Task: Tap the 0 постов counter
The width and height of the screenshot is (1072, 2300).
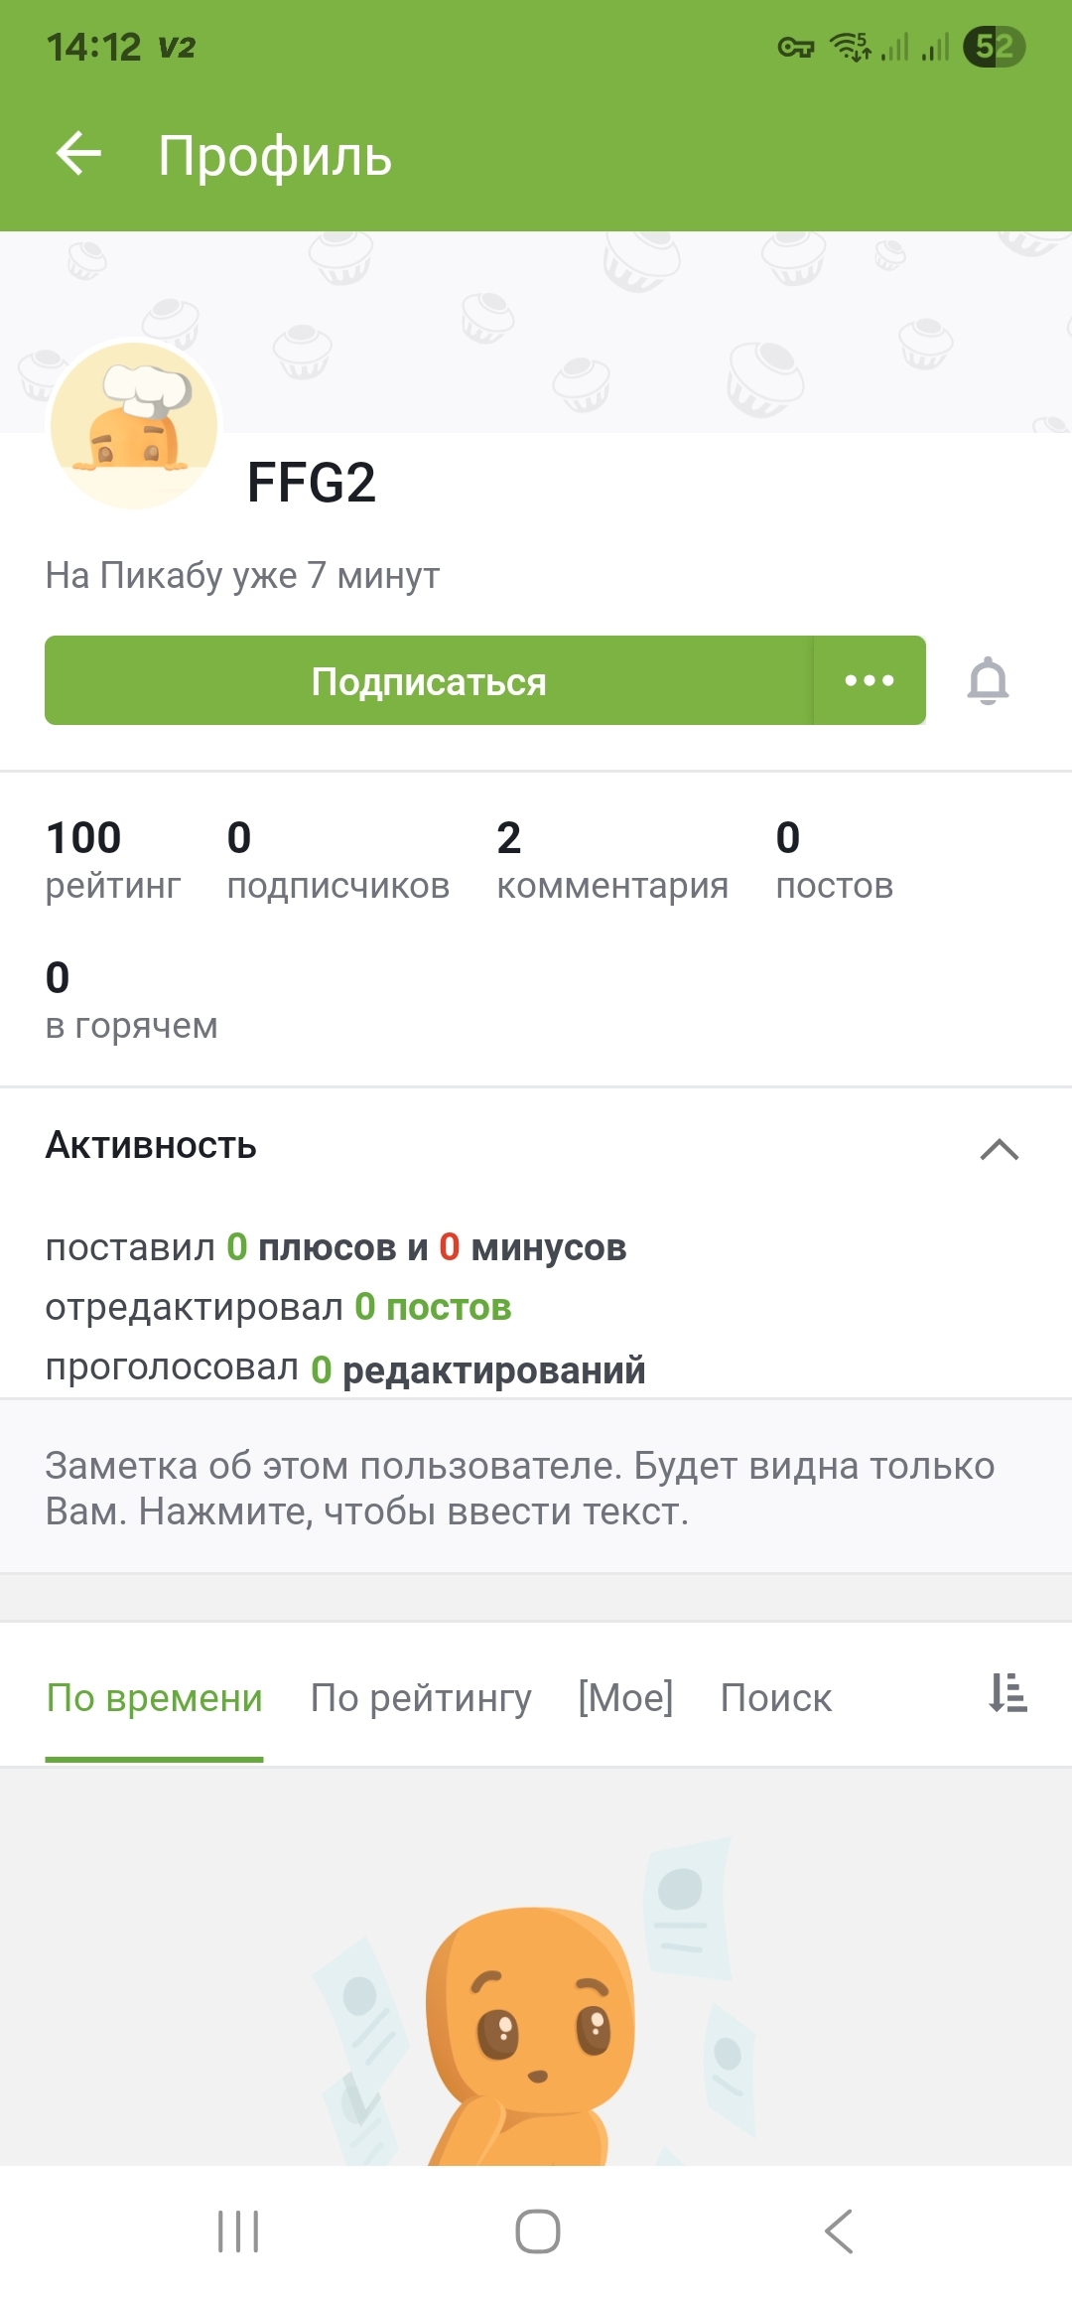Action: coord(834,860)
